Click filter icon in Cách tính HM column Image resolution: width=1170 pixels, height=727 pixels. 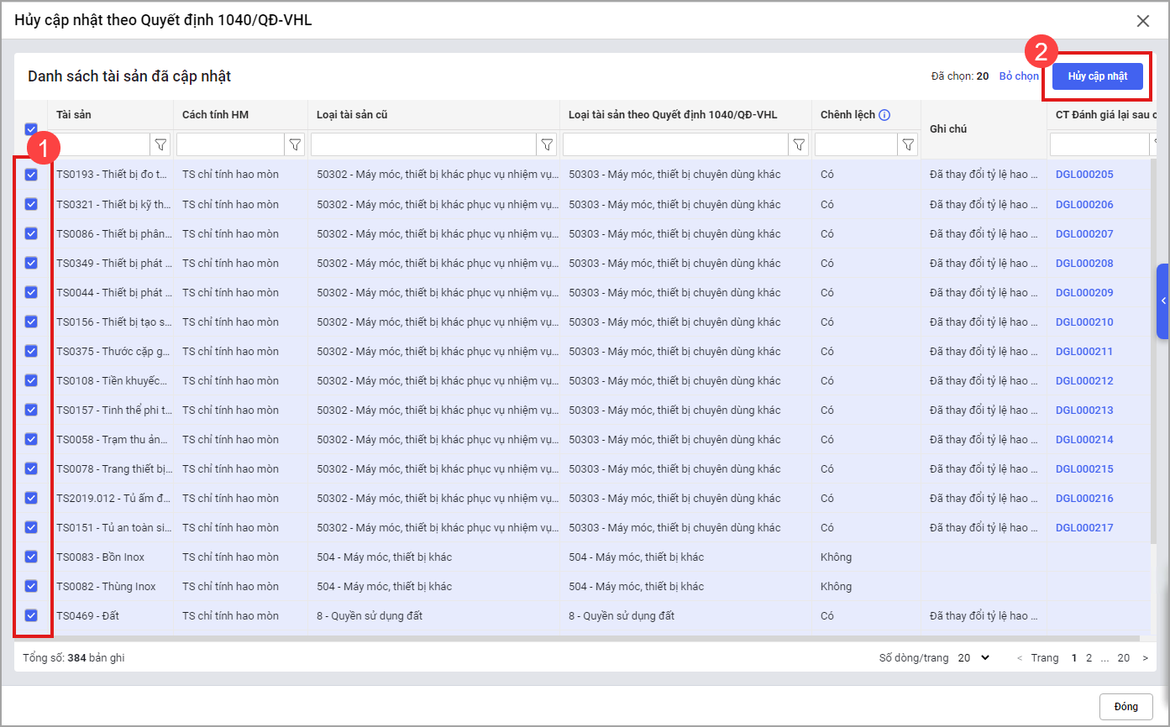[295, 145]
